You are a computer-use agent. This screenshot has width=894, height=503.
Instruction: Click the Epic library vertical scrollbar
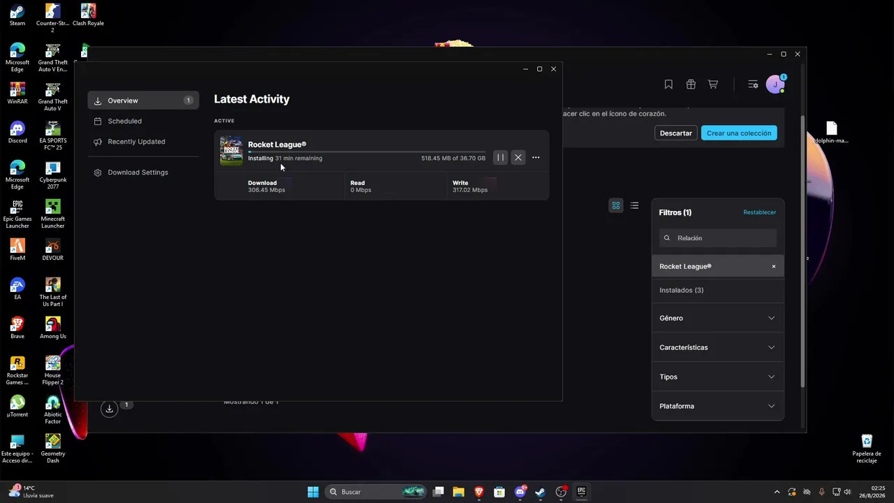pyautogui.click(x=803, y=251)
